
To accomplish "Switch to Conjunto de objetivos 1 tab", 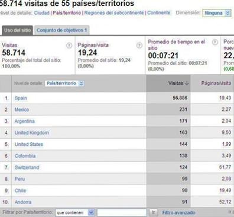I will pyautogui.click(x=61, y=30).
